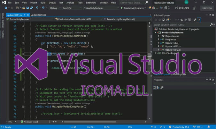Toggle Properties panel auto-hide pin
216x129 pixels.
tap(210, 80)
